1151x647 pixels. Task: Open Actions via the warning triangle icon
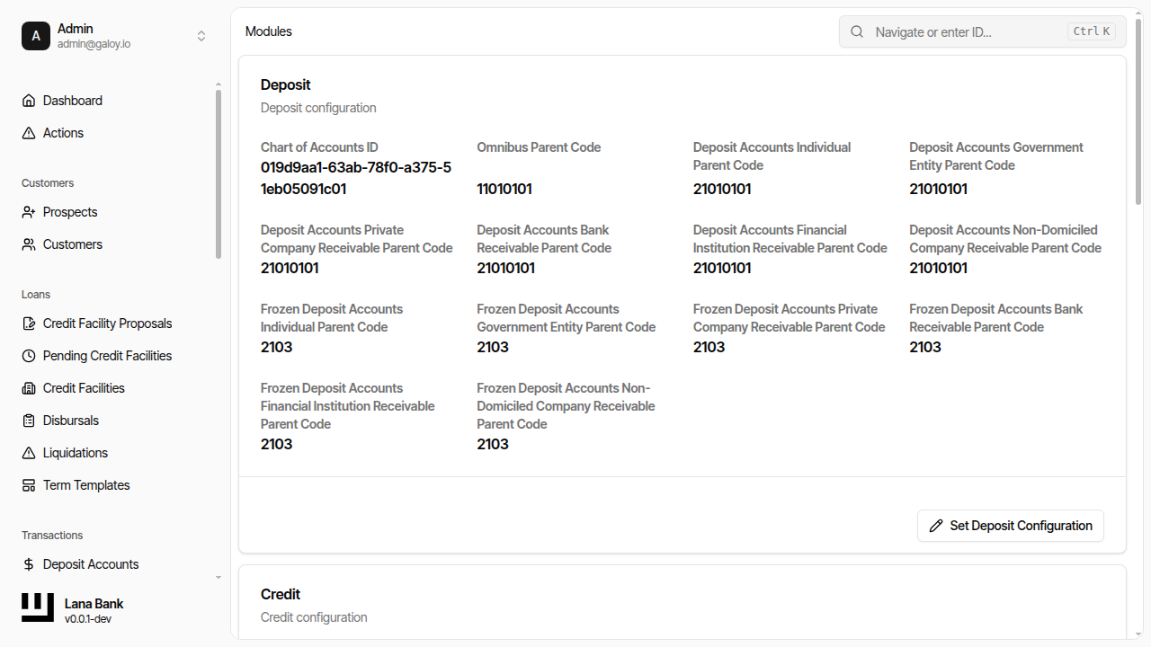click(28, 132)
